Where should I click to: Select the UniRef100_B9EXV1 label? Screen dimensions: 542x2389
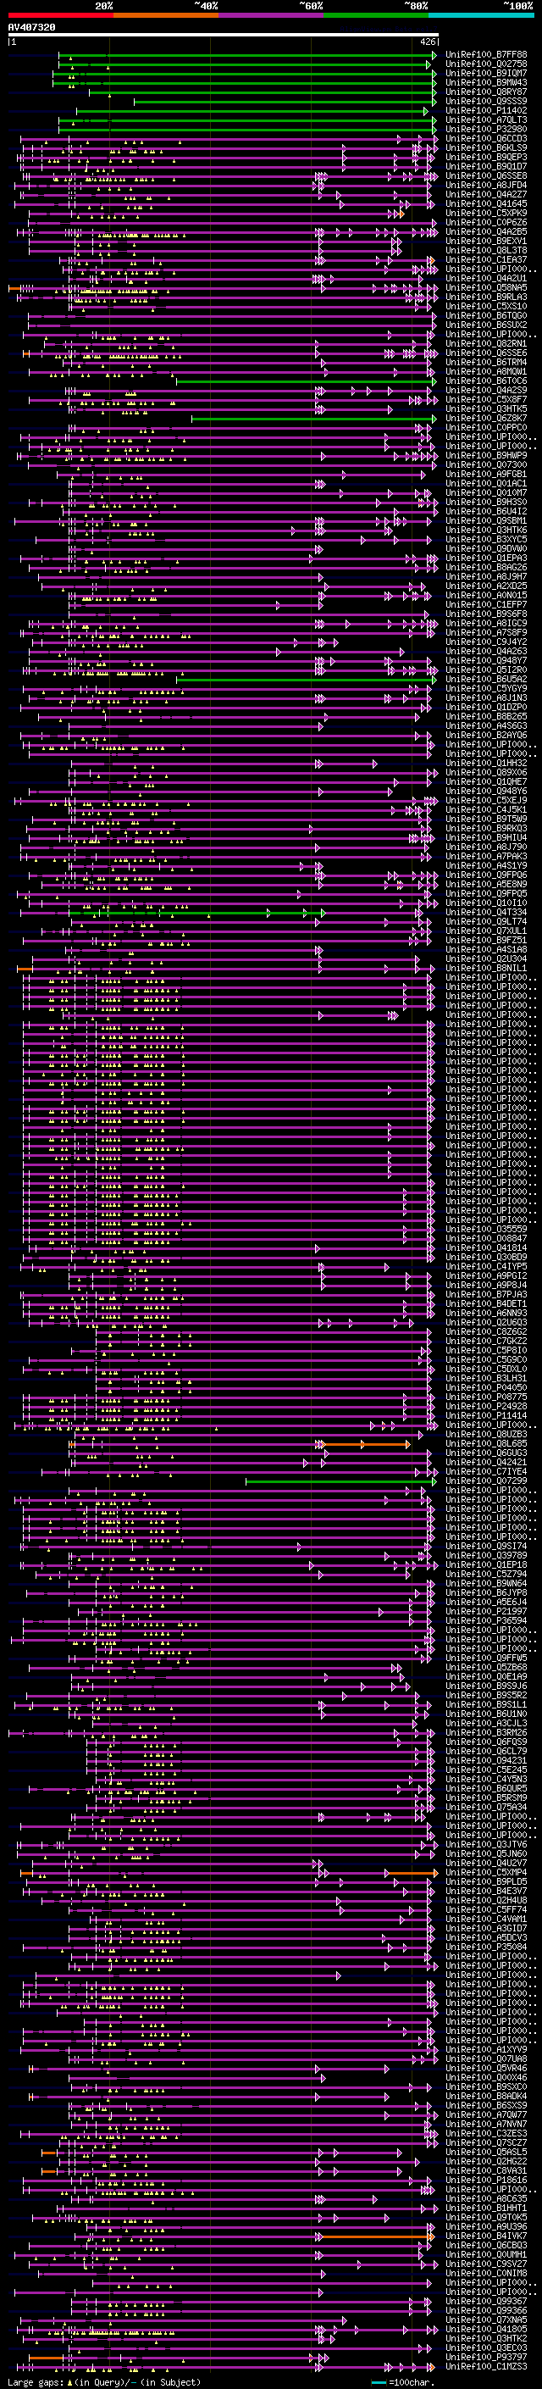[x=486, y=242]
